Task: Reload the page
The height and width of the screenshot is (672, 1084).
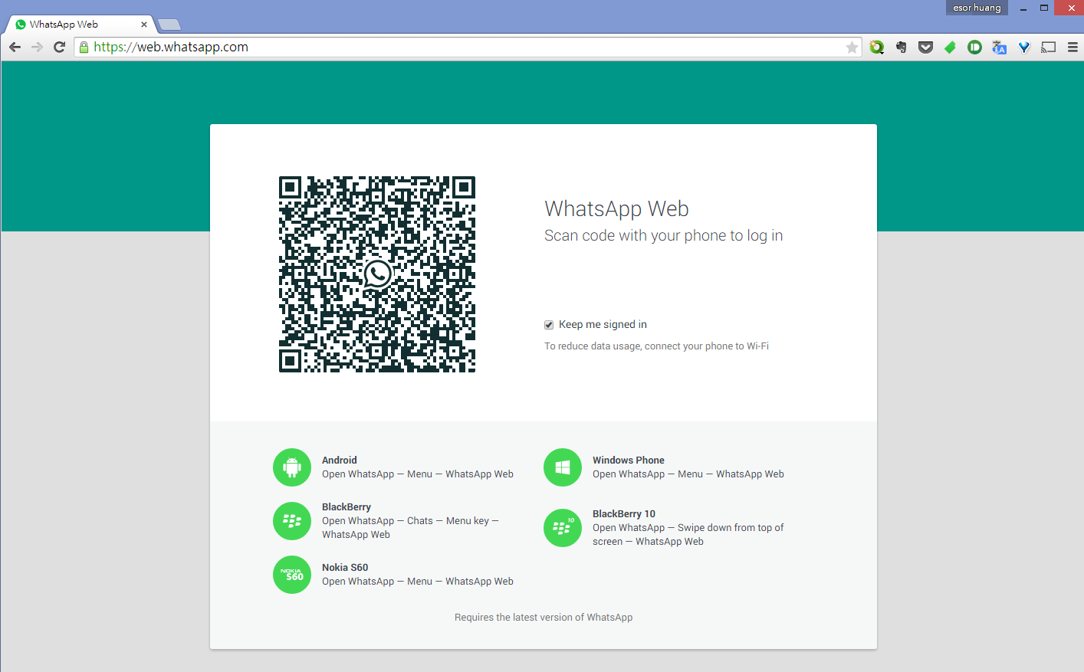Action: [59, 48]
